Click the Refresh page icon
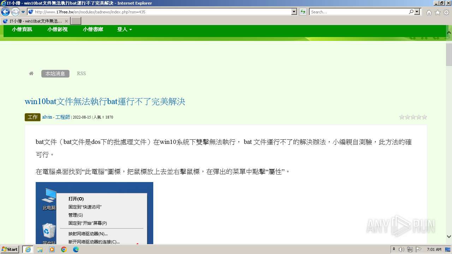Screen dimensions: 452x254 pos(303,12)
